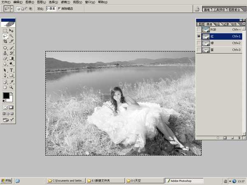247x185 pixels.
Task: Switch to the 路径 (Paths) tab
Action: [x=217, y=24]
